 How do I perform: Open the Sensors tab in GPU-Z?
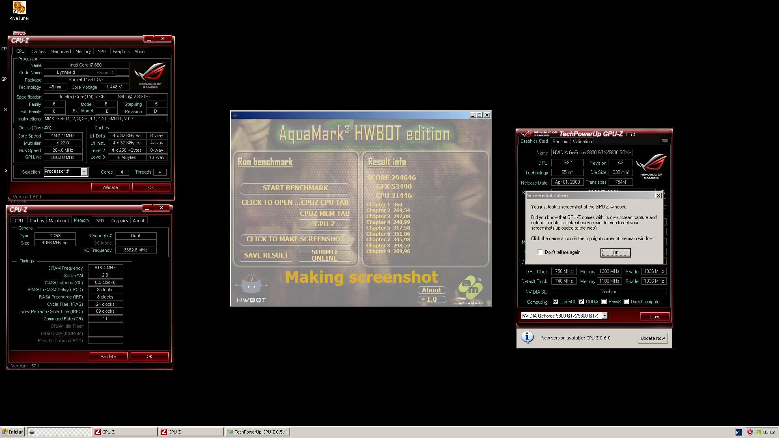(560, 142)
